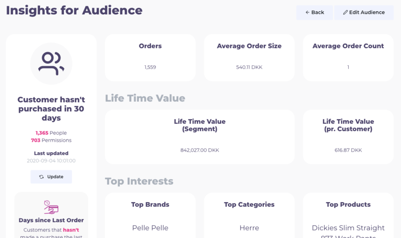Click the Days since Last Order icon

51,207
